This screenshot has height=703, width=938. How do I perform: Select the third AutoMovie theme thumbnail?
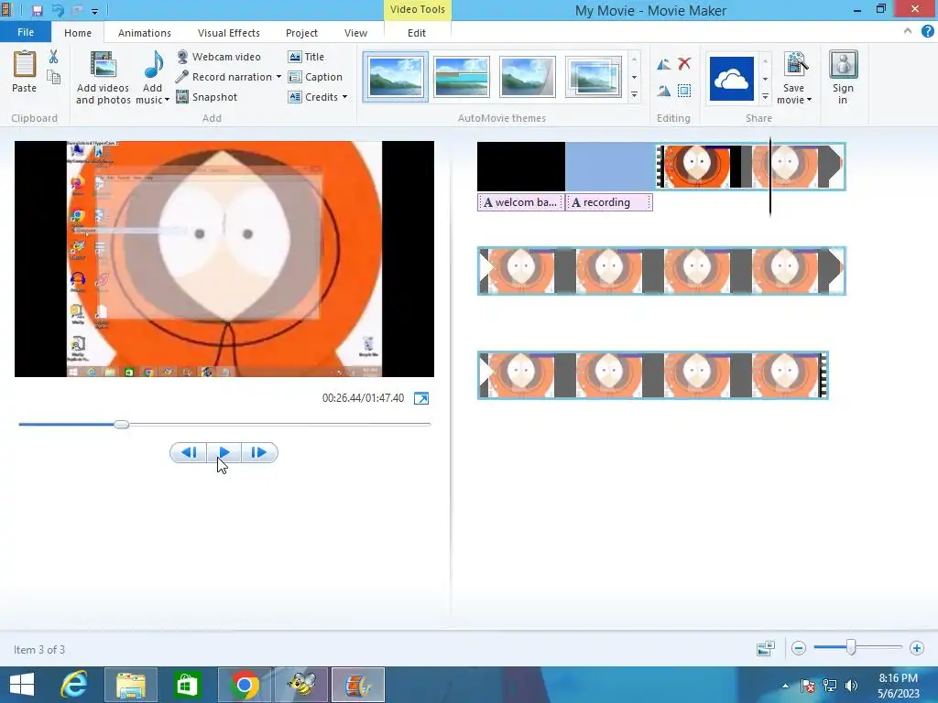(x=527, y=77)
